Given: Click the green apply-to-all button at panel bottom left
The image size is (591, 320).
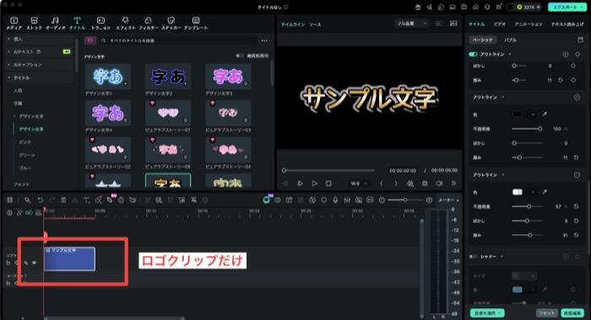Looking at the screenshot, I should pos(487,313).
